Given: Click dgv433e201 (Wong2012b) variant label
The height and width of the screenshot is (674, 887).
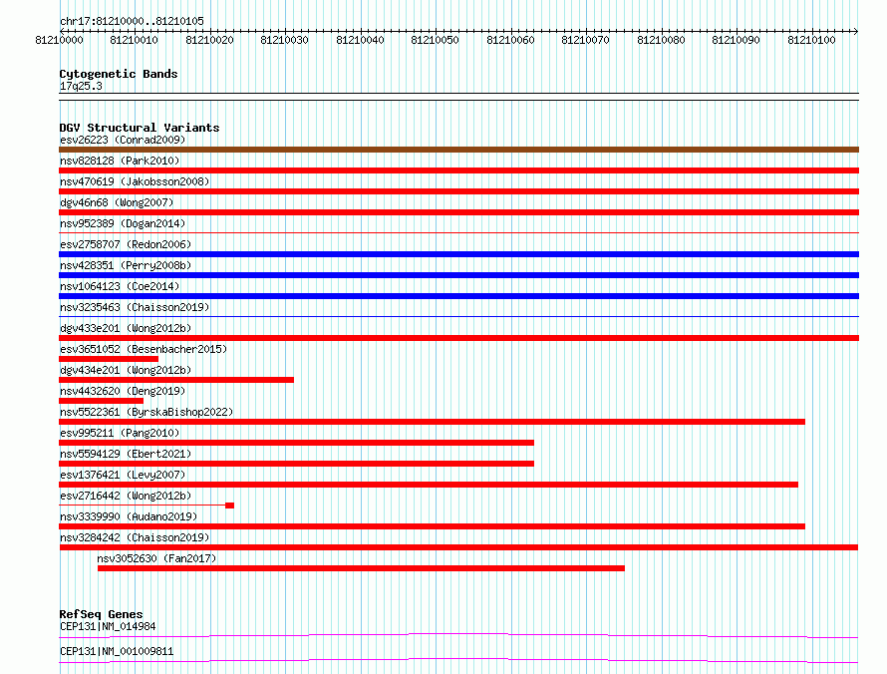Looking at the screenshot, I should coord(126,328).
